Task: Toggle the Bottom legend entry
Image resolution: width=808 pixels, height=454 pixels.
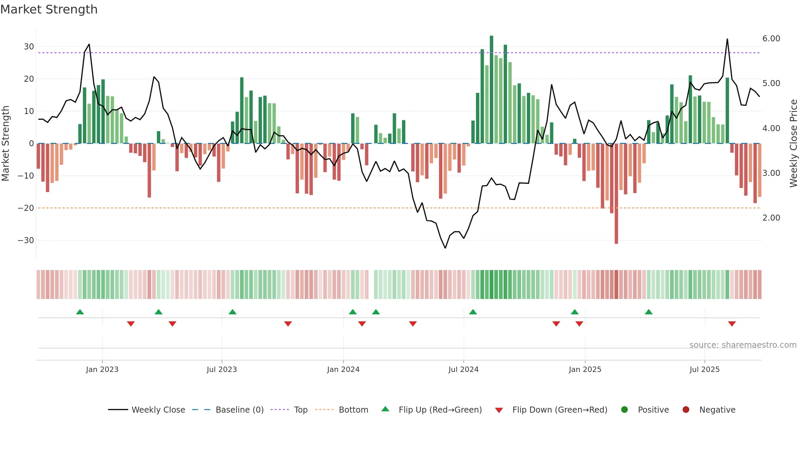Action: coord(342,410)
